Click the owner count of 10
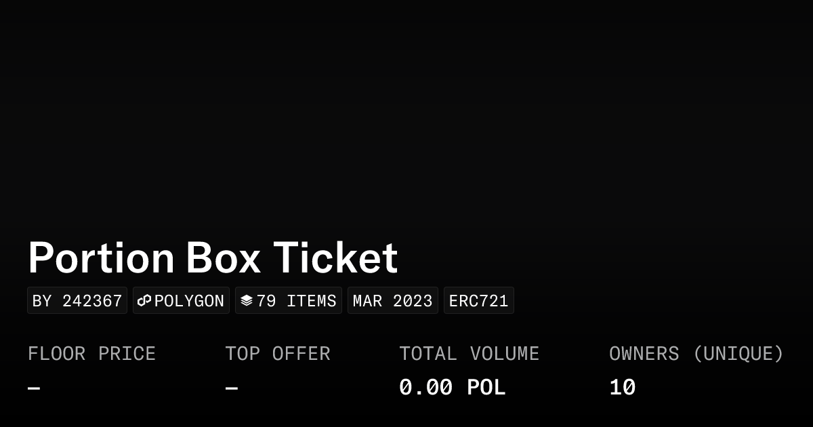Viewport: 813px width, 427px height. point(622,388)
